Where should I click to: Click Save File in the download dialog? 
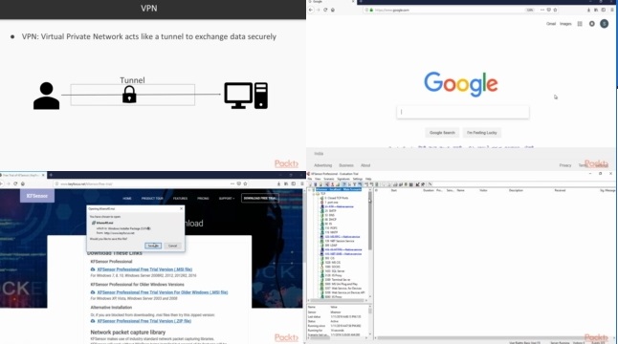tap(153, 246)
